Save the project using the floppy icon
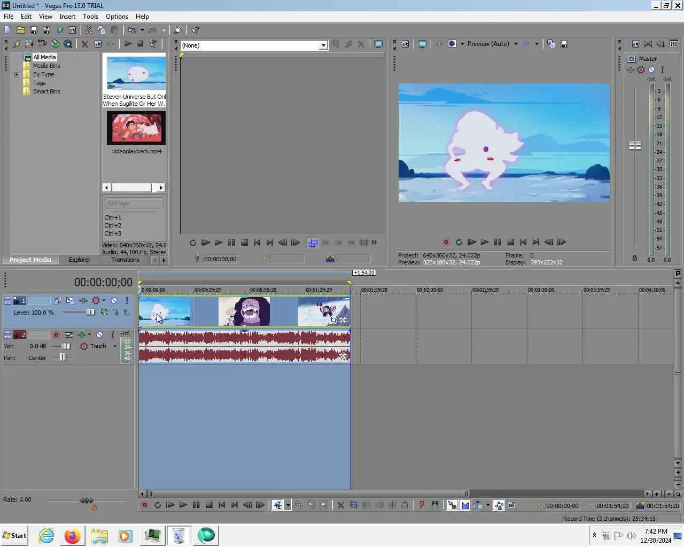The image size is (684, 547). (33, 30)
